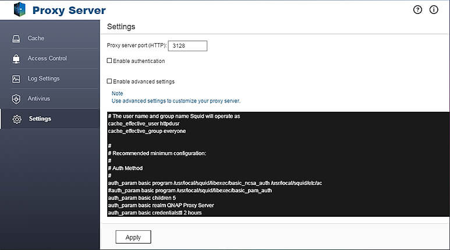The height and width of the screenshot is (250, 450).
Task: Open the info icon in header
Action: click(434, 10)
